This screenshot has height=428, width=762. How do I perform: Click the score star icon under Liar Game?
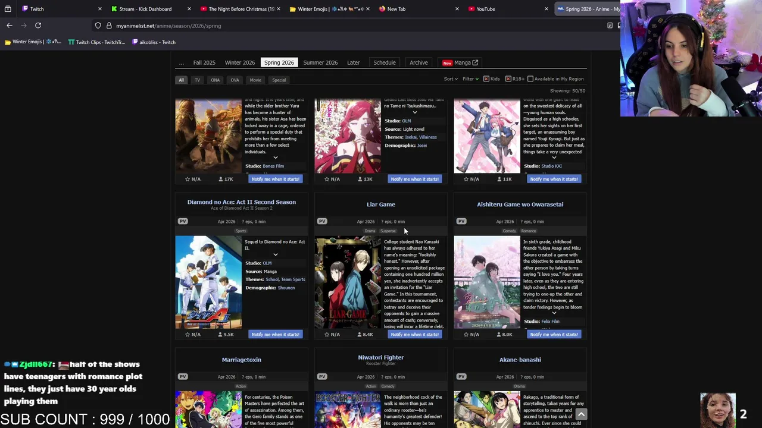(326, 334)
